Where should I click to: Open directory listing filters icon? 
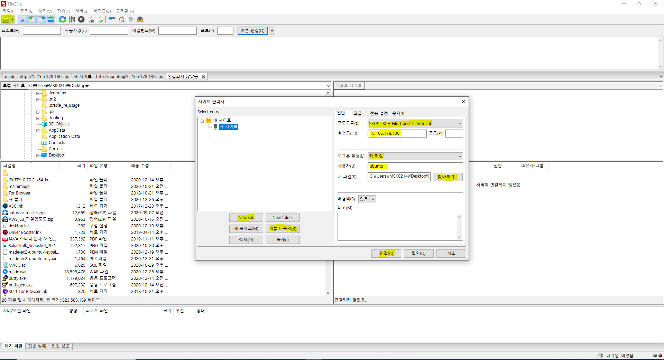pyautogui.click(x=112, y=19)
